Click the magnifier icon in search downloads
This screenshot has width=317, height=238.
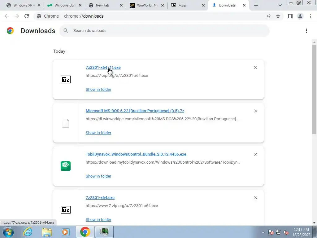pyautogui.click(x=66, y=31)
